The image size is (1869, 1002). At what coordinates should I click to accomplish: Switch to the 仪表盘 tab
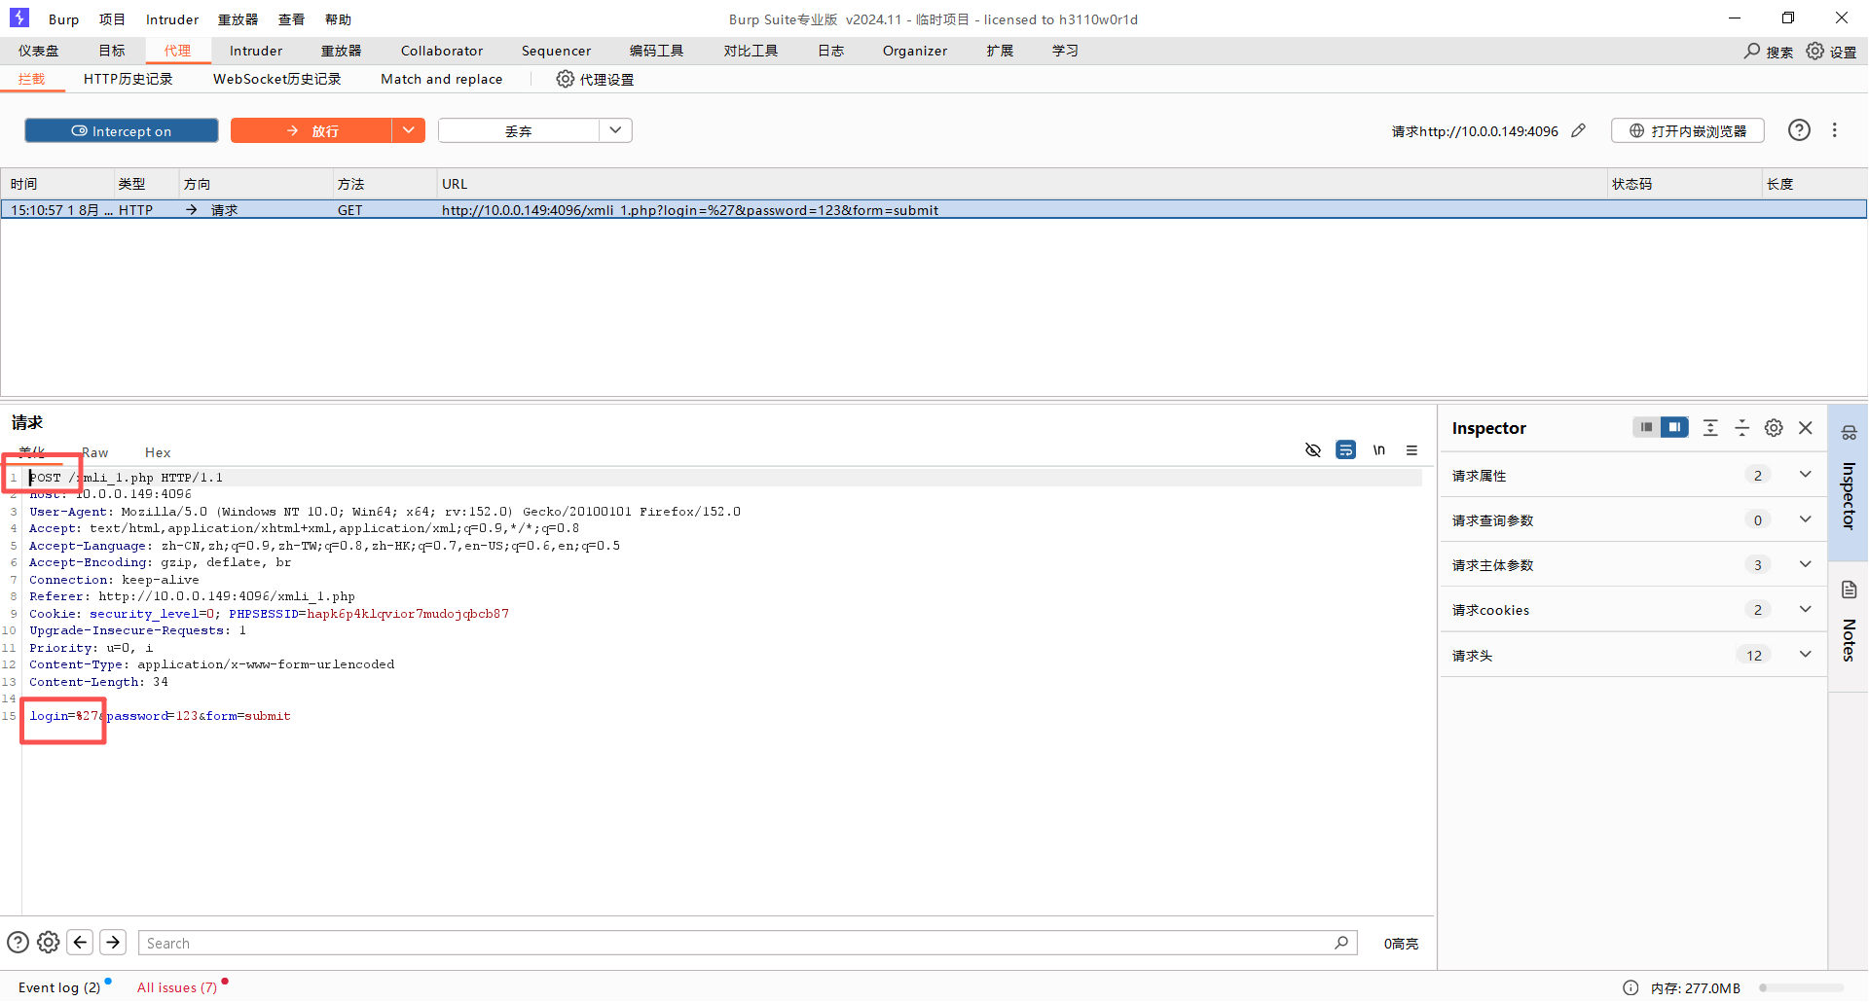[39, 51]
